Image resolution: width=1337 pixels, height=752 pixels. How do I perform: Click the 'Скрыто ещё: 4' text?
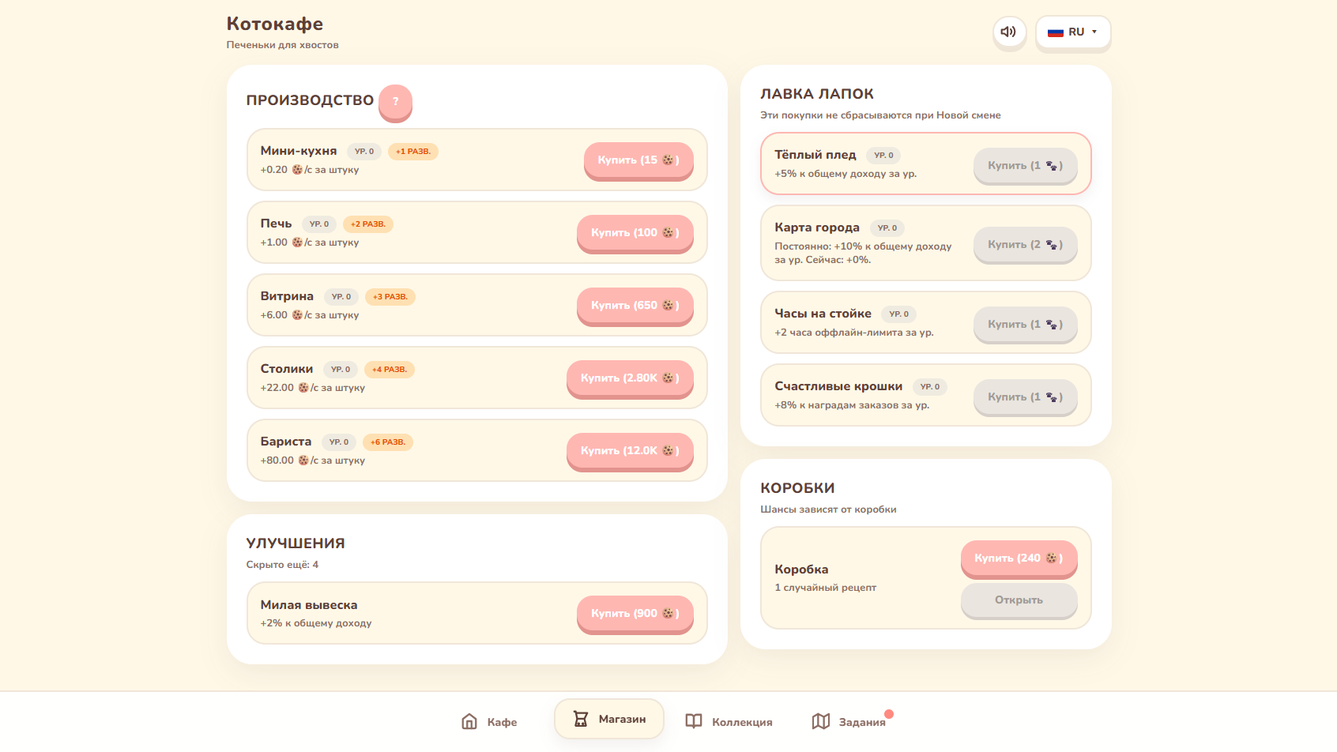point(282,565)
